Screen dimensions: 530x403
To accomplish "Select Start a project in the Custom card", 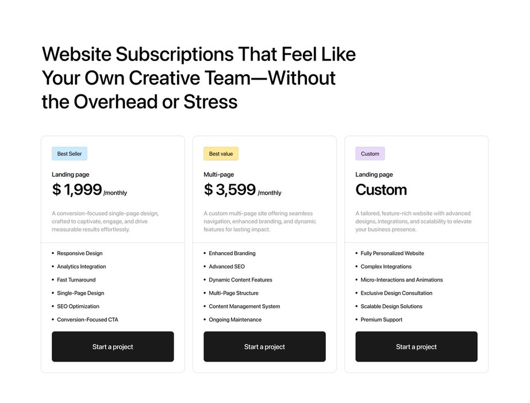I will tap(416, 347).
